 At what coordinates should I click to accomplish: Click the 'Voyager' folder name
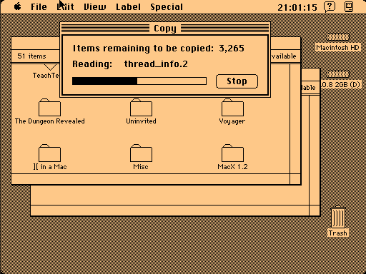click(x=232, y=121)
